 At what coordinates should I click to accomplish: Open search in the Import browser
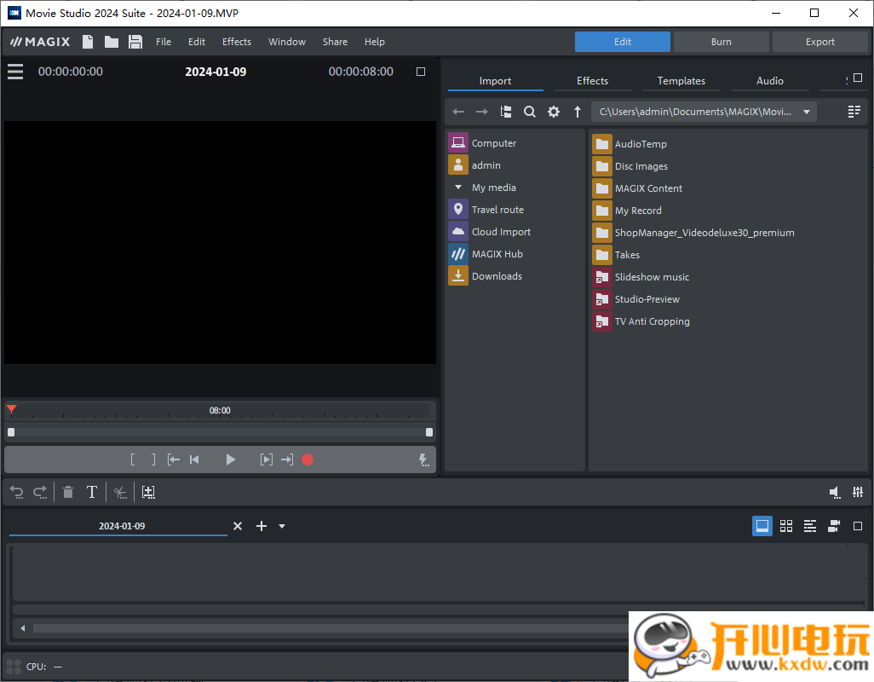[530, 112]
